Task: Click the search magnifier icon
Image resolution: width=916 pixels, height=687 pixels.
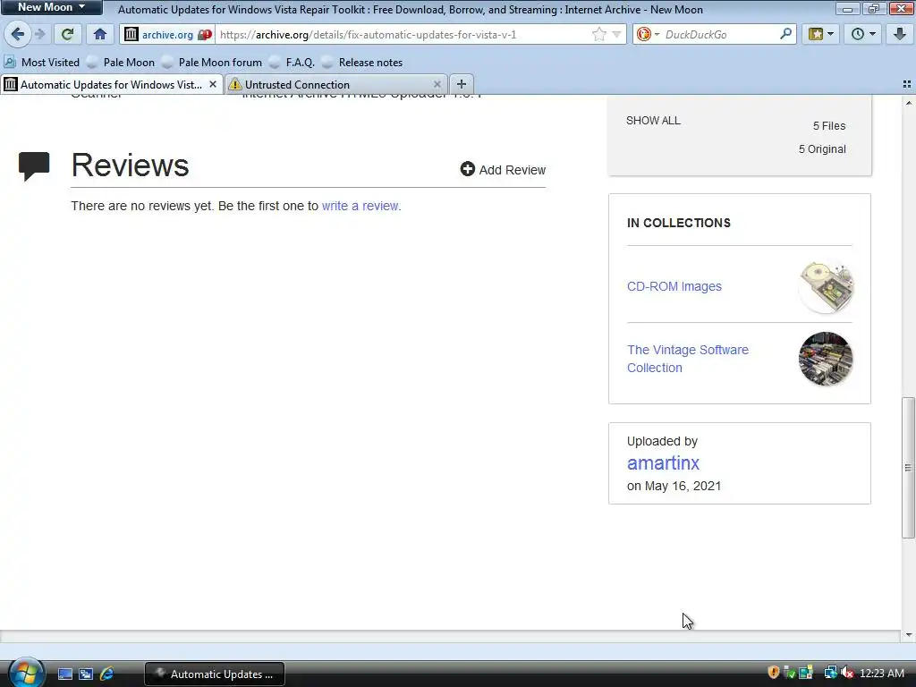Action: click(x=786, y=34)
